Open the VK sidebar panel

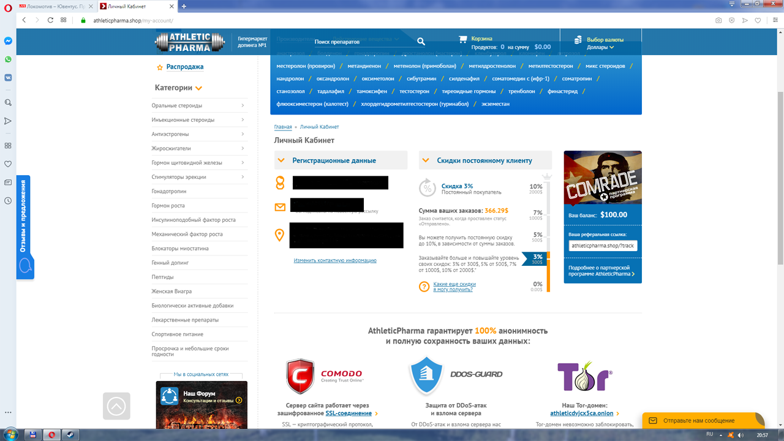click(x=8, y=78)
